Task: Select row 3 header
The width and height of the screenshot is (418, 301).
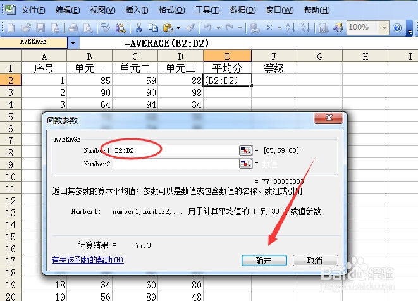Action: tap(10, 92)
